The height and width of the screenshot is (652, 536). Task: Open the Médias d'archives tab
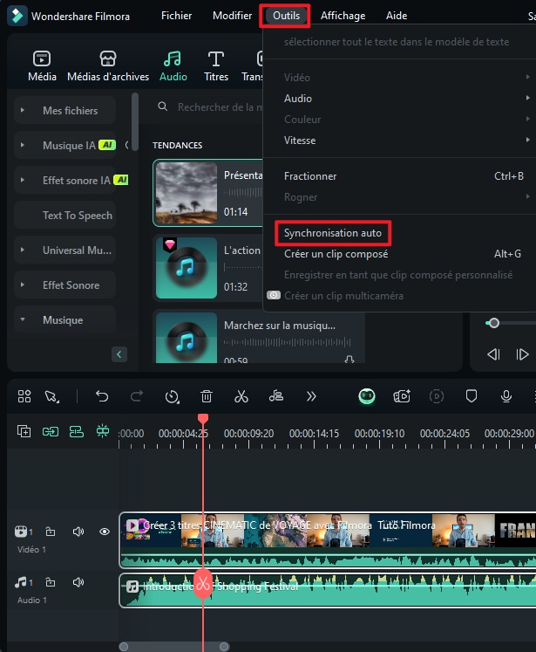(x=108, y=65)
